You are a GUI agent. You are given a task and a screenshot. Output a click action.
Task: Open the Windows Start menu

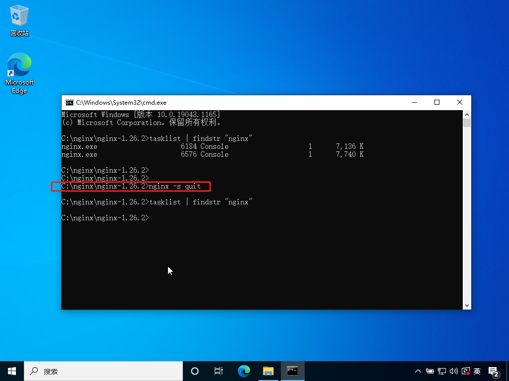[12, 371]
